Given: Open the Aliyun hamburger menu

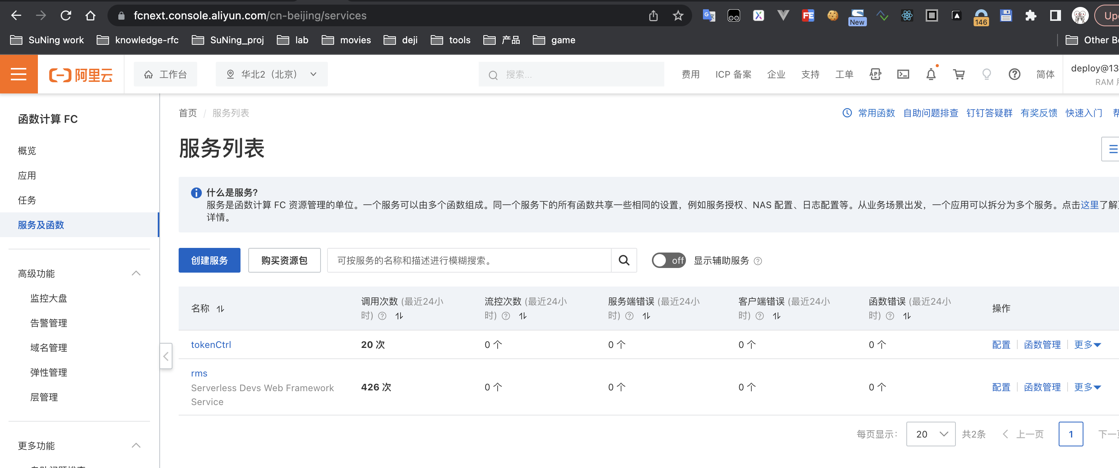Looking at the screenshot, I should click(x=19, y=74).
